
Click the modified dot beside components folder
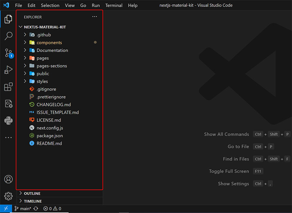pos(95,42)
